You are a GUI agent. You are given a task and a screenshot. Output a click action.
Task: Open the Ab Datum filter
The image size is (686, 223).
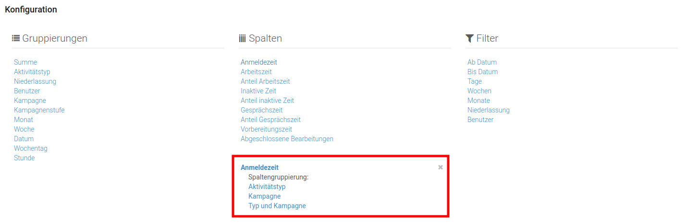[482, 62]
